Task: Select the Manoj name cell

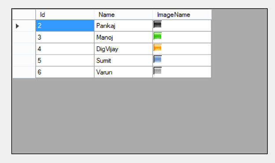Action: point(123,37)
